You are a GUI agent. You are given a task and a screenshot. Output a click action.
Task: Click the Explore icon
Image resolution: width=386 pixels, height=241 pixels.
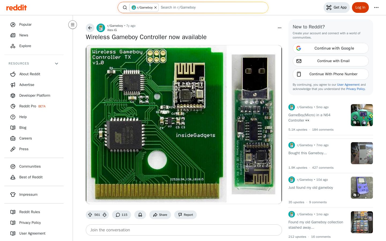[13, 46]
